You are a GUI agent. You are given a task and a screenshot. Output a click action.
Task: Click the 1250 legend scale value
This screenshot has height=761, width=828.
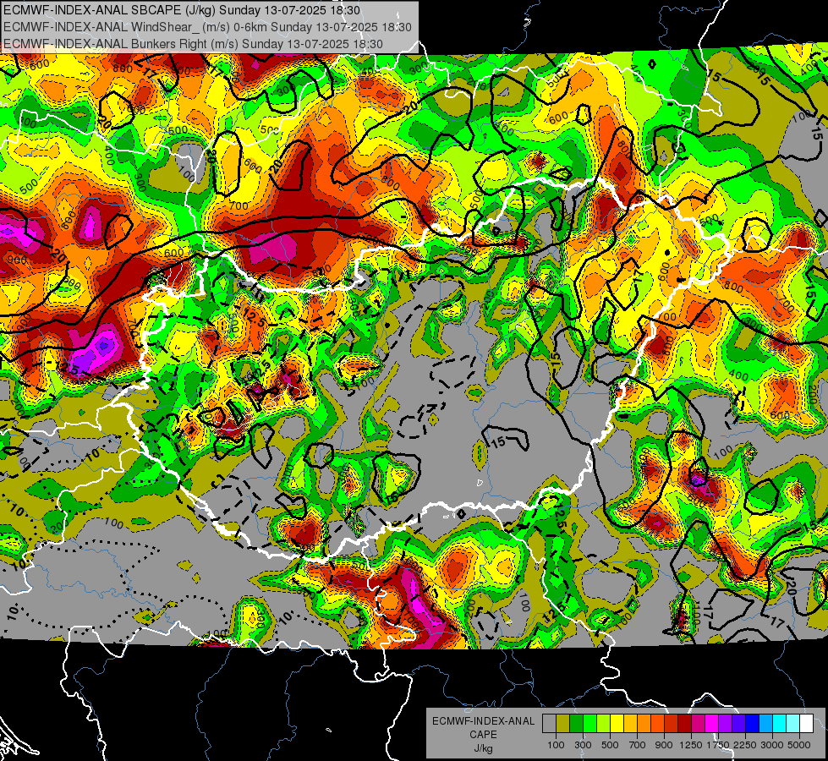click(x=691, y=745)
